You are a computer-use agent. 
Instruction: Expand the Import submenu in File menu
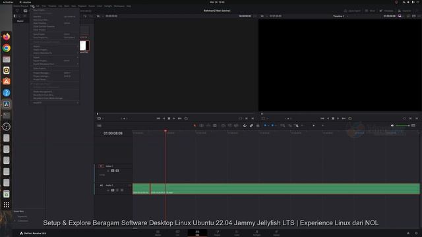(54, 47)
